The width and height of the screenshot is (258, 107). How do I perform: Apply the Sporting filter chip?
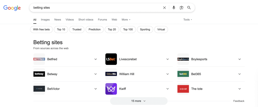145,30
